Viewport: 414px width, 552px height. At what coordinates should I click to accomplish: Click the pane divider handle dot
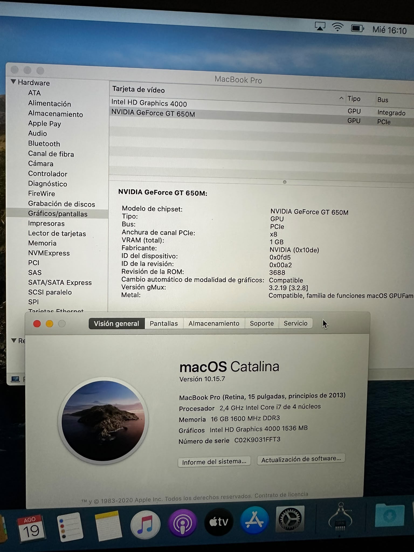point(285,182)
